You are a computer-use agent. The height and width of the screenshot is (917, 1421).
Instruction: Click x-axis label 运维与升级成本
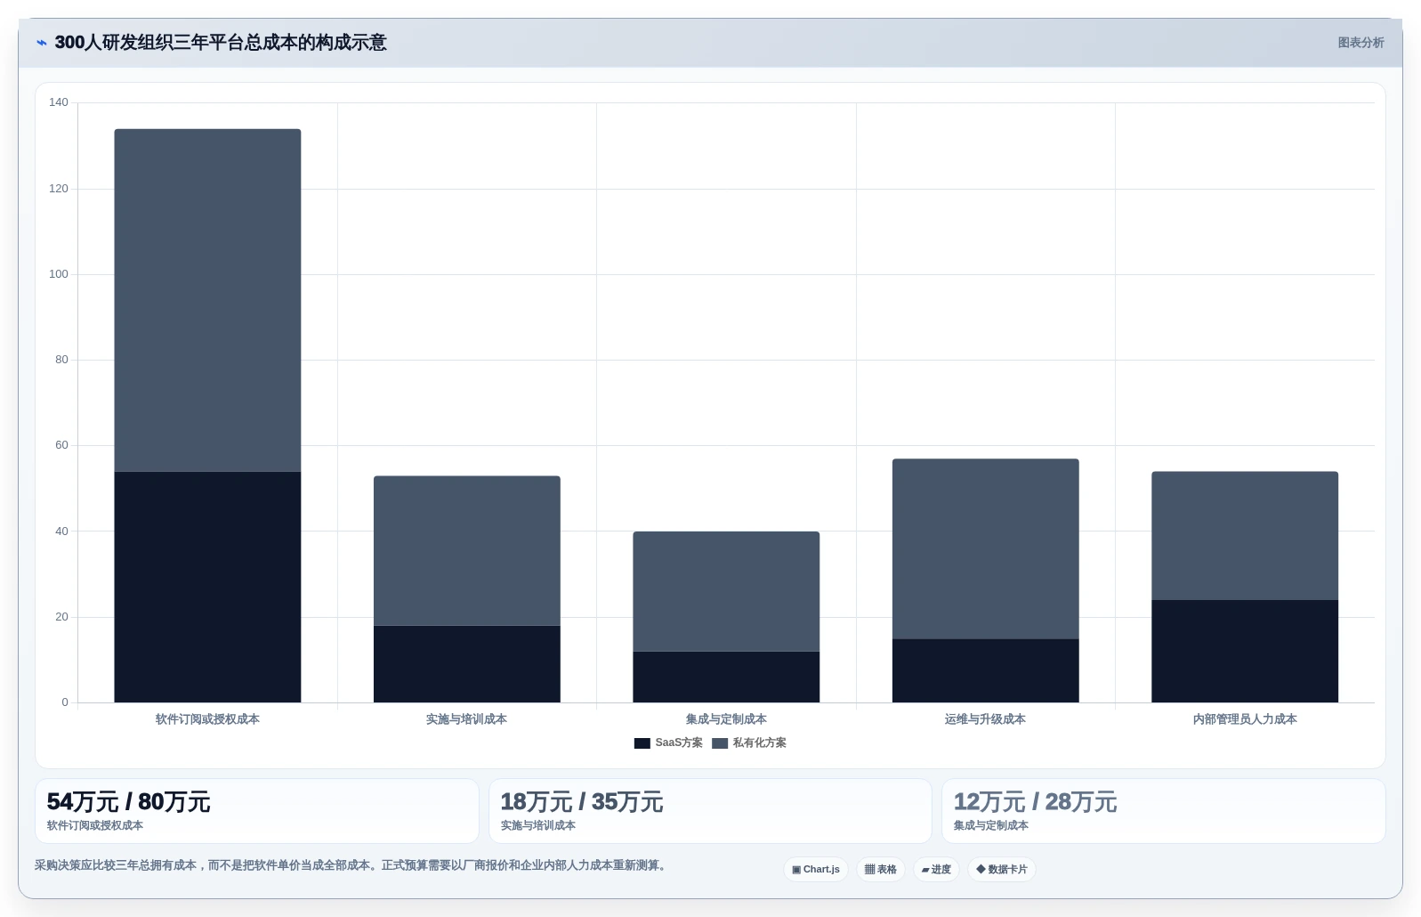point(986,719)
